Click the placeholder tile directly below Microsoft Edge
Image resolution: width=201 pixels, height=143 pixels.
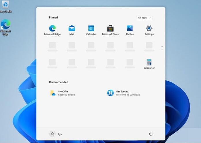click(x=52, y=46)
